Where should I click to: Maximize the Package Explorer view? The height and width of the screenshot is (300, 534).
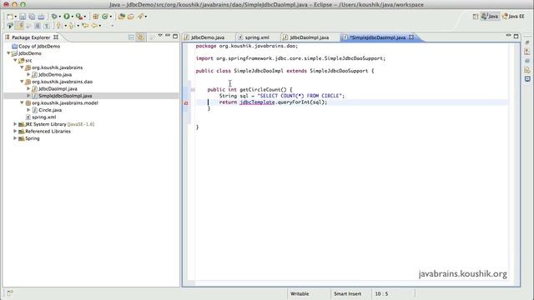tap(175, 36)
